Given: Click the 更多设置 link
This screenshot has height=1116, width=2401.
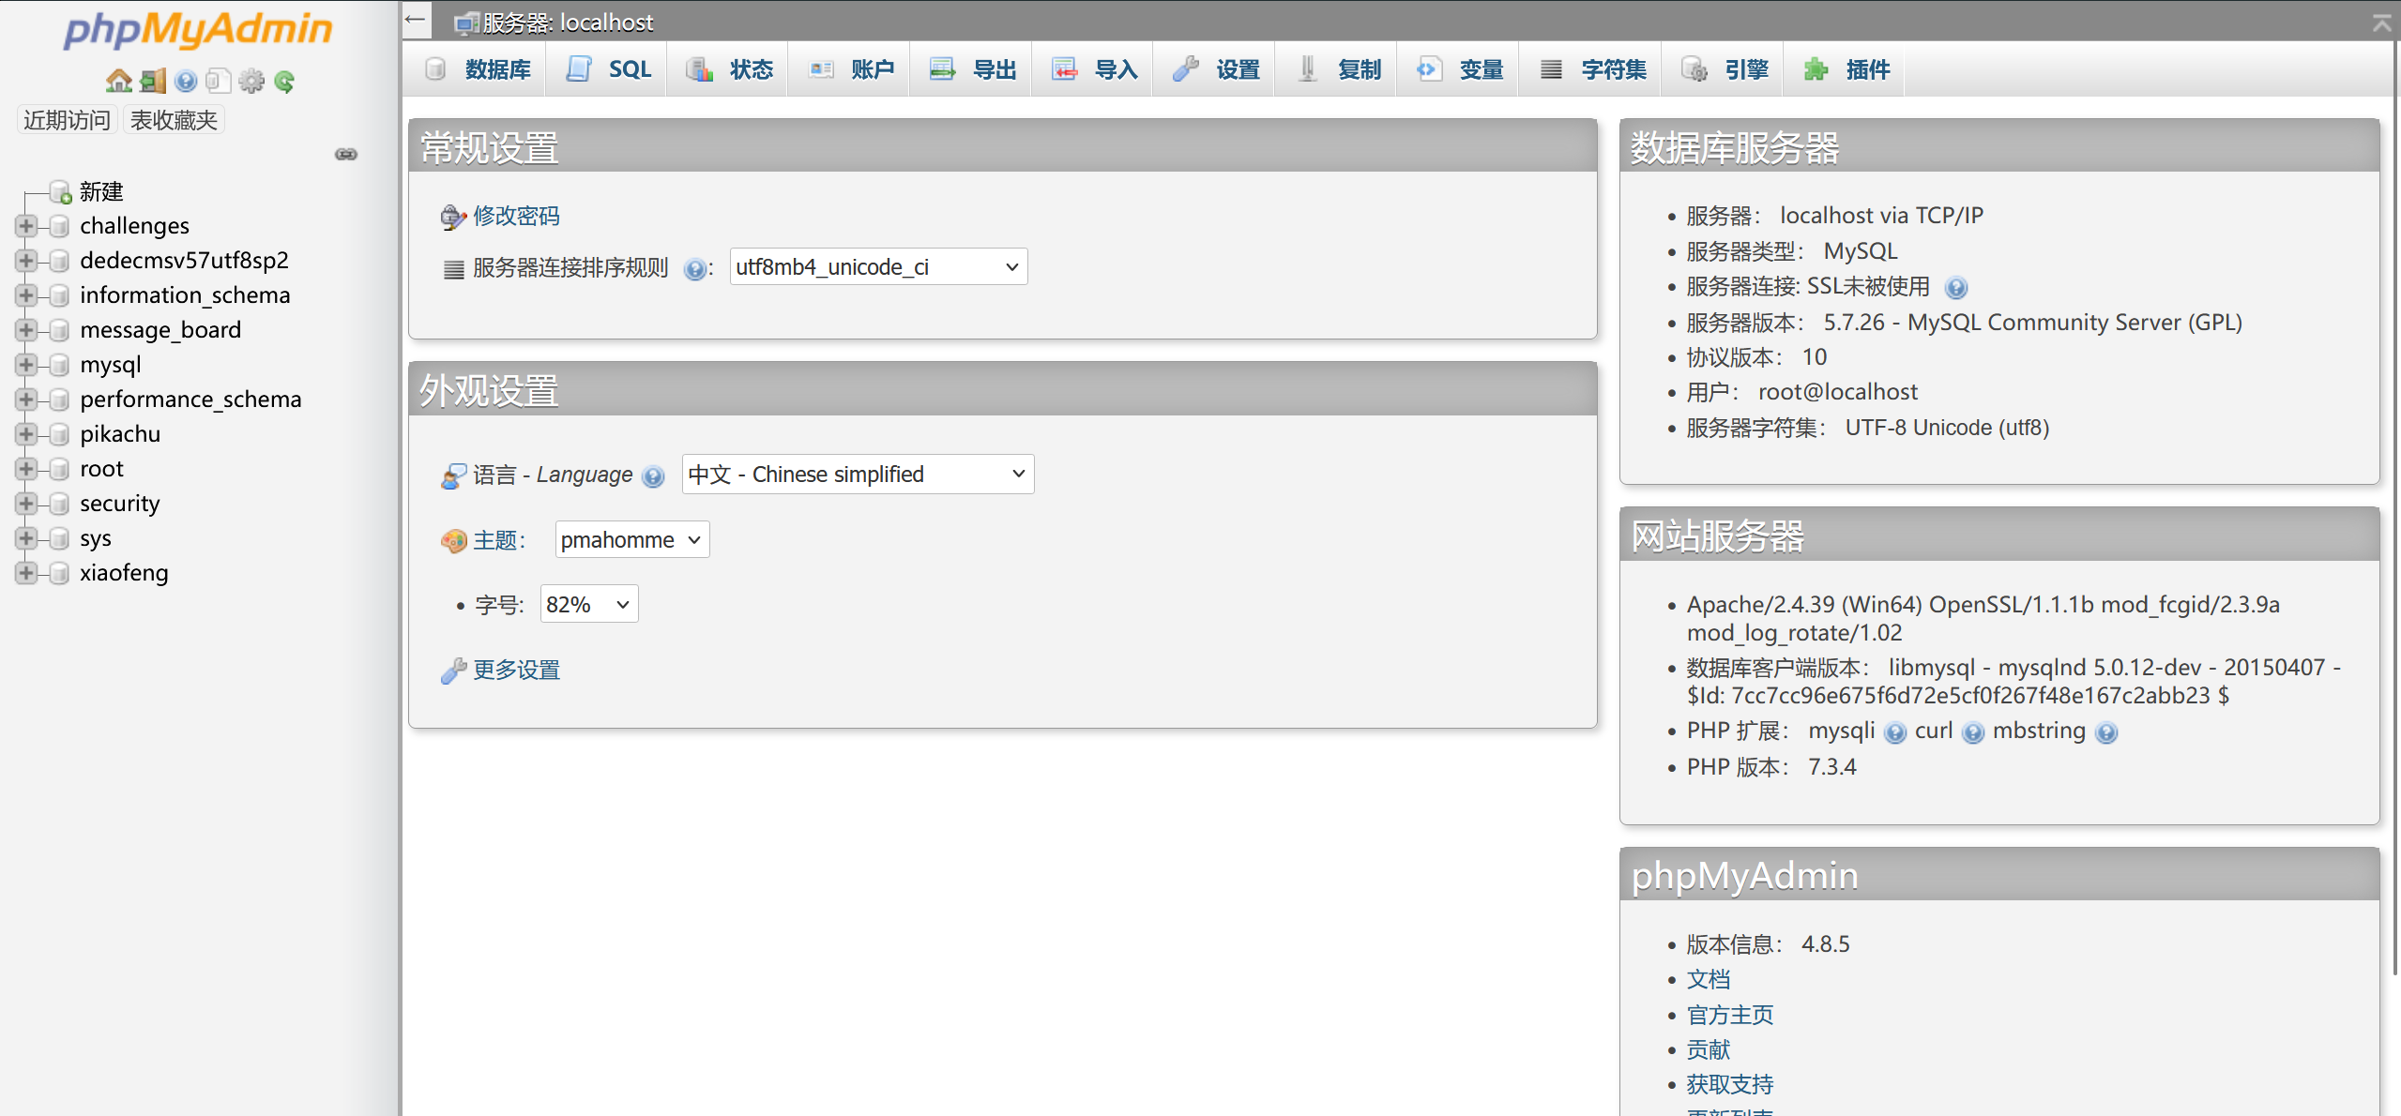Looking at the screenshot, I should [516, 671].
